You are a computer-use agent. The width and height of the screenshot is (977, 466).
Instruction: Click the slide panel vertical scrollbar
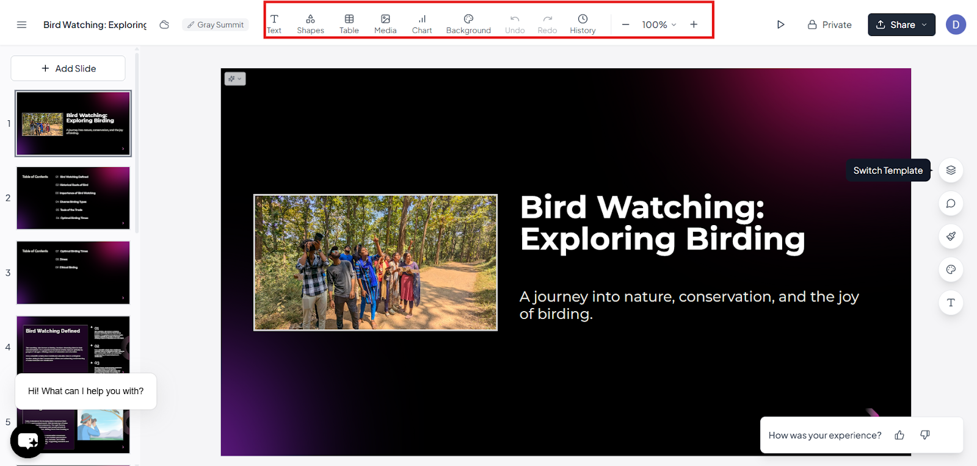[x=137, y=143]
